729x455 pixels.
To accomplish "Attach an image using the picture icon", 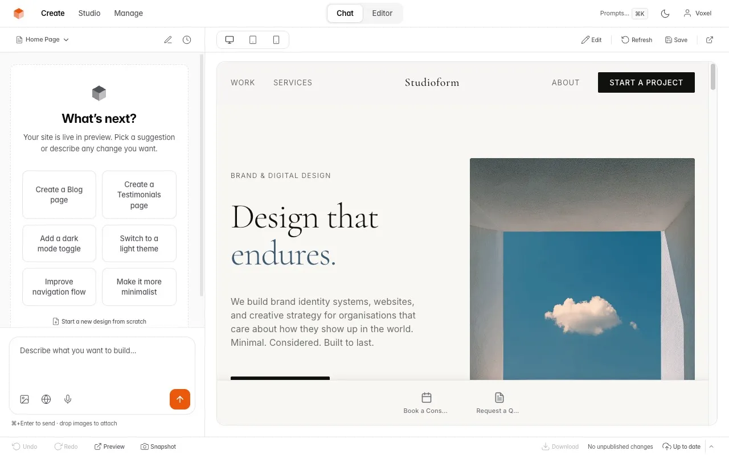I will pyautogui.click(x=24, y=399).
